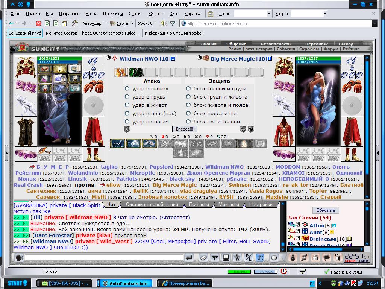Click the chat filter funnel icon
The width and height of the screenshot is (385, 289).
tap(215, 257)
